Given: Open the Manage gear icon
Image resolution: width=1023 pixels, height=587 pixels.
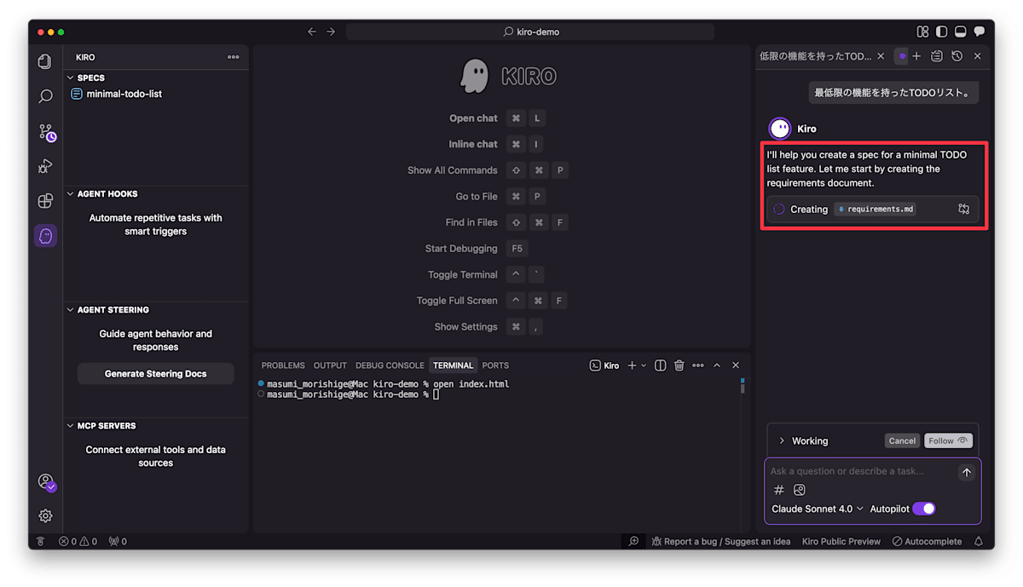Looking at the screenshot, I should click(45, 515).
